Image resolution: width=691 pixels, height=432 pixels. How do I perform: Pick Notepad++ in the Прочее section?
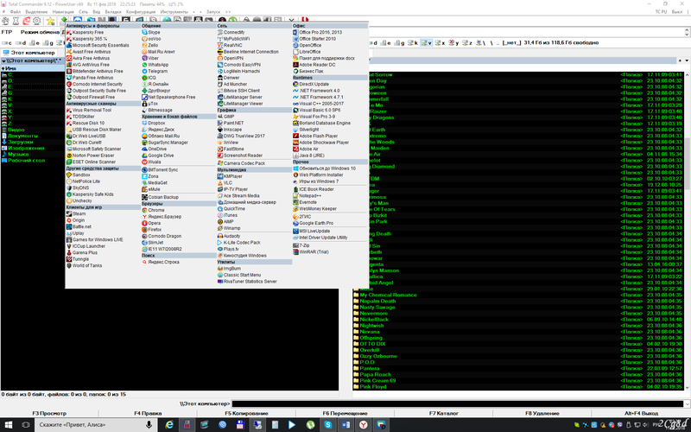[x=307, y=196]
